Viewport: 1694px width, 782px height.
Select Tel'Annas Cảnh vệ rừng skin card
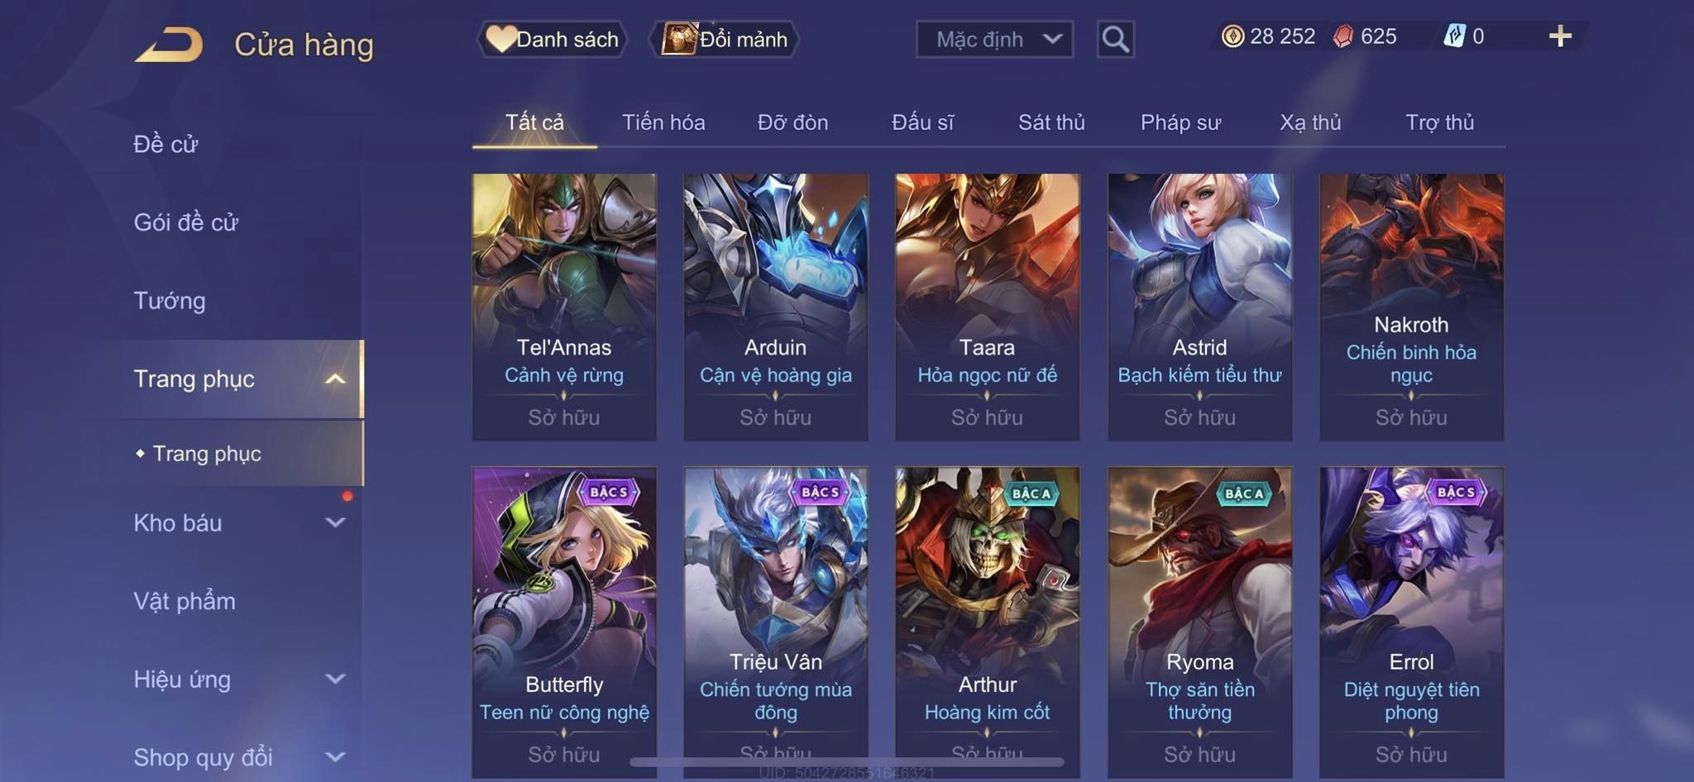[564, 307]
